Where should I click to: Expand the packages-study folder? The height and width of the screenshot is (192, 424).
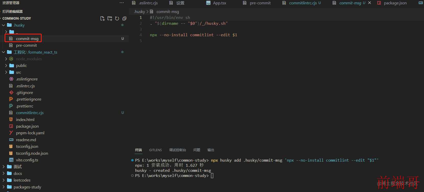coord(4,187)
